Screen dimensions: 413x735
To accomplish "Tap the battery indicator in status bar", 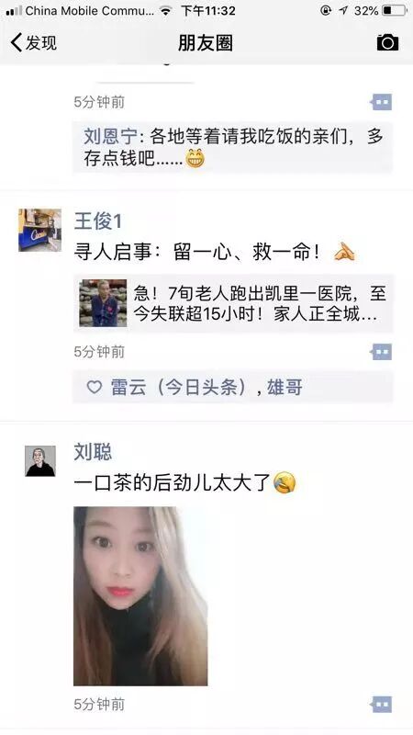I will pyautogui.click(x=395, y=10).
